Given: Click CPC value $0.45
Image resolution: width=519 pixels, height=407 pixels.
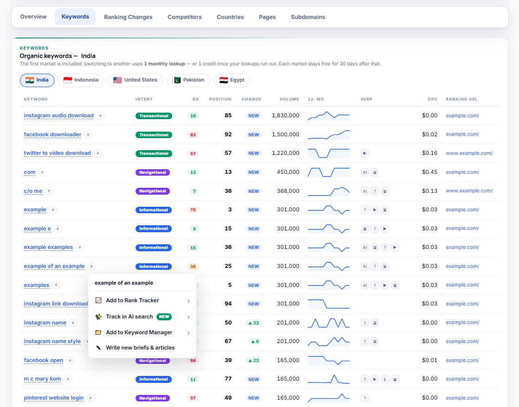Looking at the screenshot, I should click(429, 172).
